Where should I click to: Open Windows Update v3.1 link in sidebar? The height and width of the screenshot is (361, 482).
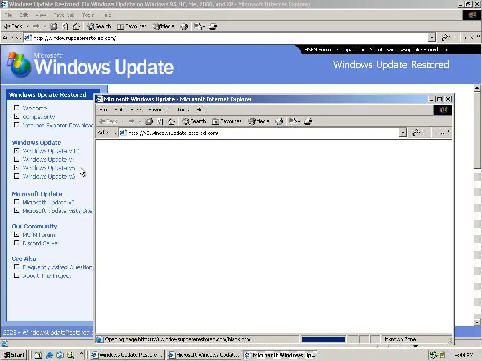pos(51,151)
